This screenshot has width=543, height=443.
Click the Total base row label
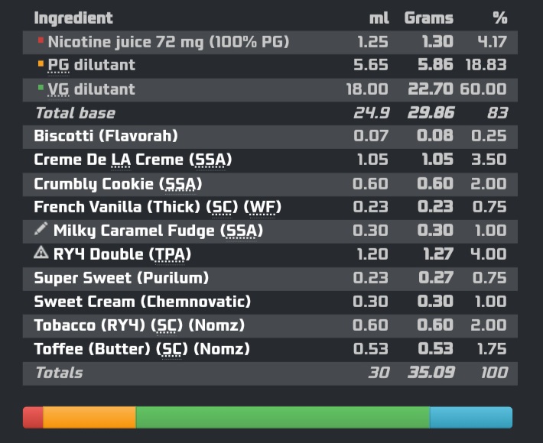(x=76, y=113)
